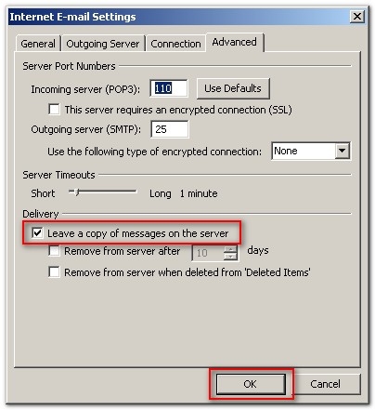
Task: Uncheck Leave a copy of messages on server
Action: coord(37,232)
